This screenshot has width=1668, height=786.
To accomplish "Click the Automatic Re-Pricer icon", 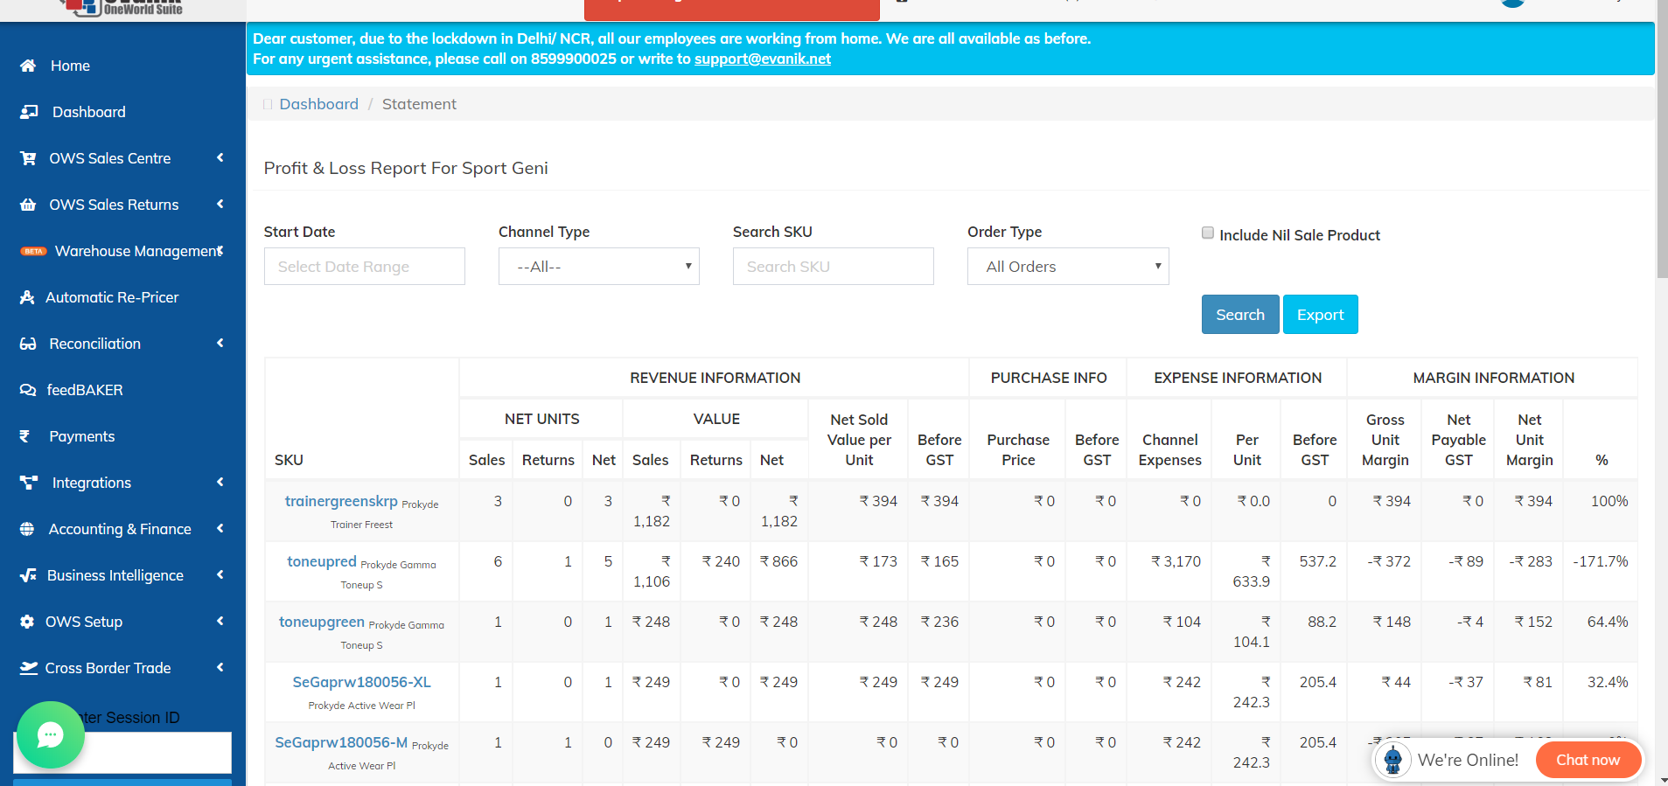I will click(27, 297).
